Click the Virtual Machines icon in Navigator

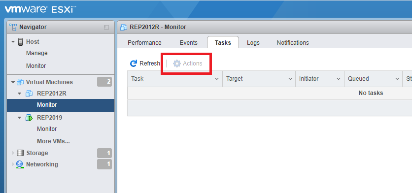[x=20, y=82]
